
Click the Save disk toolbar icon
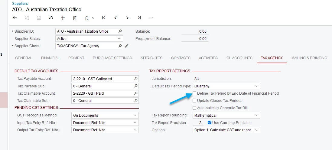coord(39,18)
